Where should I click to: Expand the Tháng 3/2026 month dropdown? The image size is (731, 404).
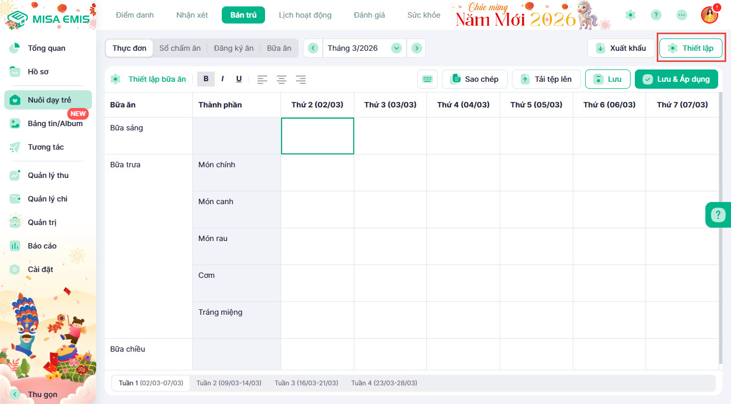[x=396, y=48]
